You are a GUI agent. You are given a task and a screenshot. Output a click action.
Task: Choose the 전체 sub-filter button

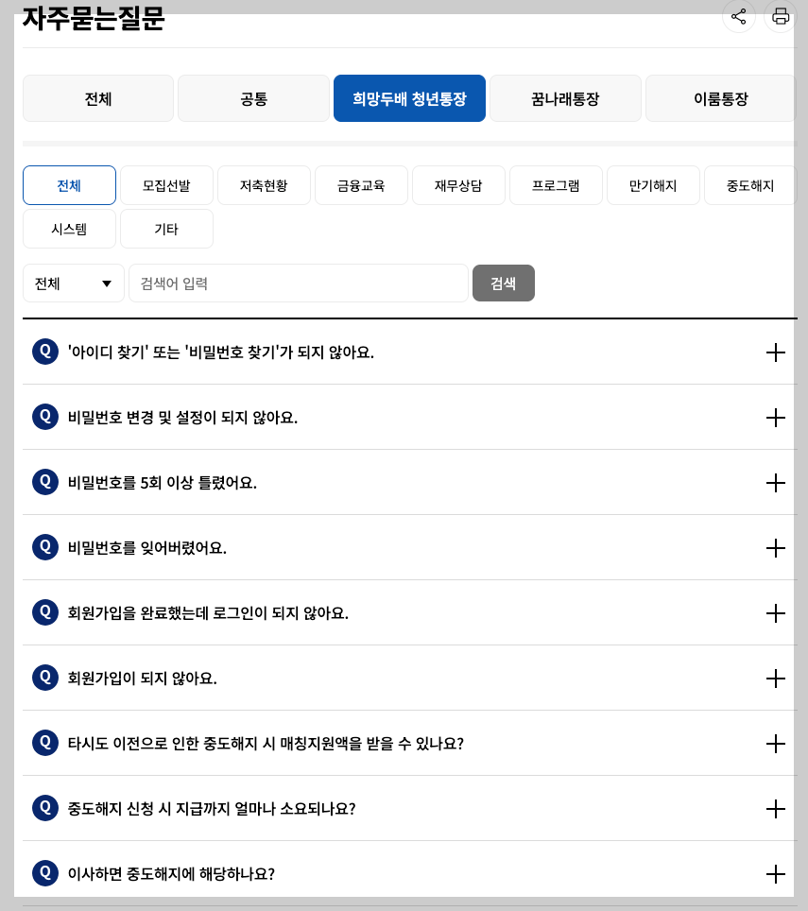pos(69,185)
